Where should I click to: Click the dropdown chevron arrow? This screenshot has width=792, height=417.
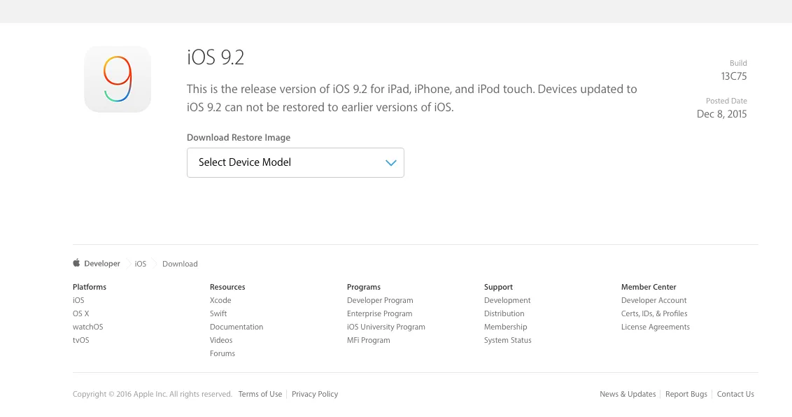tap(390, 163)
